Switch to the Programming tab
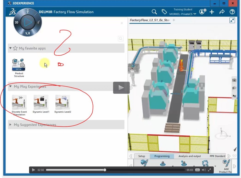The width and height of the screenshot is (241, 178). 162,156
